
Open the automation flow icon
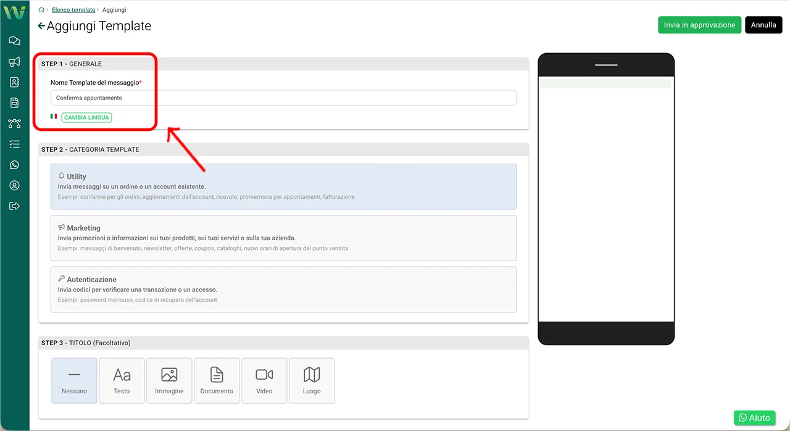[x=15, y=123]
